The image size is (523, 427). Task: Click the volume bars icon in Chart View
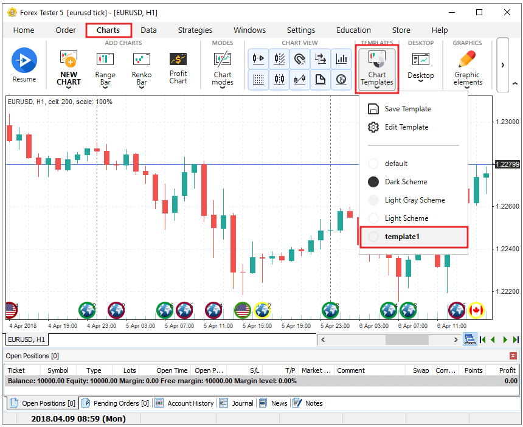click(x=342, y=59)
